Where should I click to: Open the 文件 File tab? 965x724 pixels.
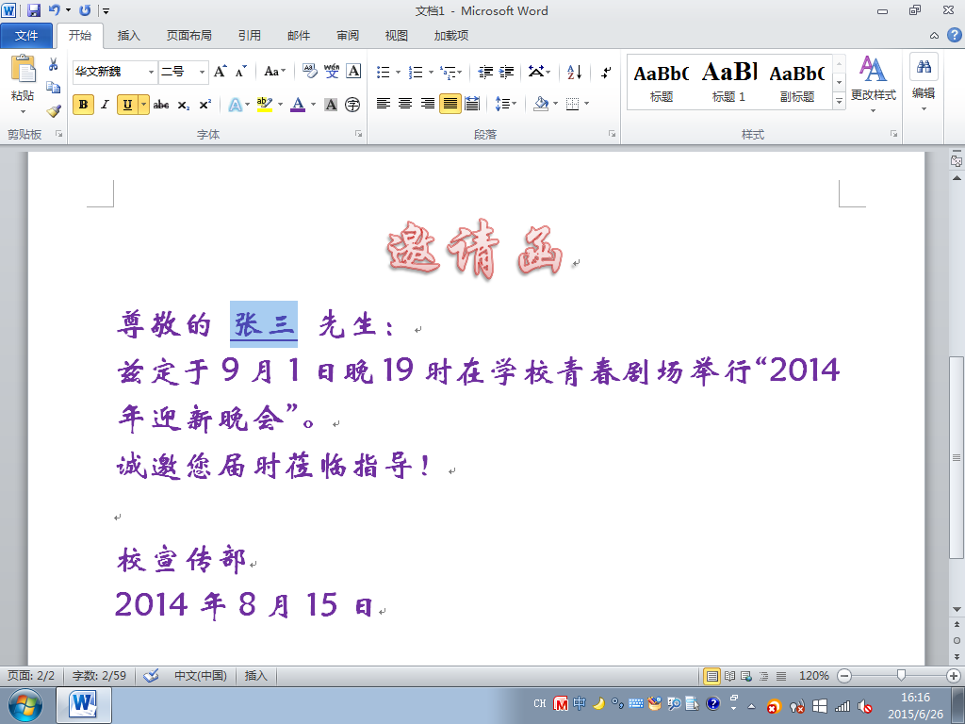26,36
